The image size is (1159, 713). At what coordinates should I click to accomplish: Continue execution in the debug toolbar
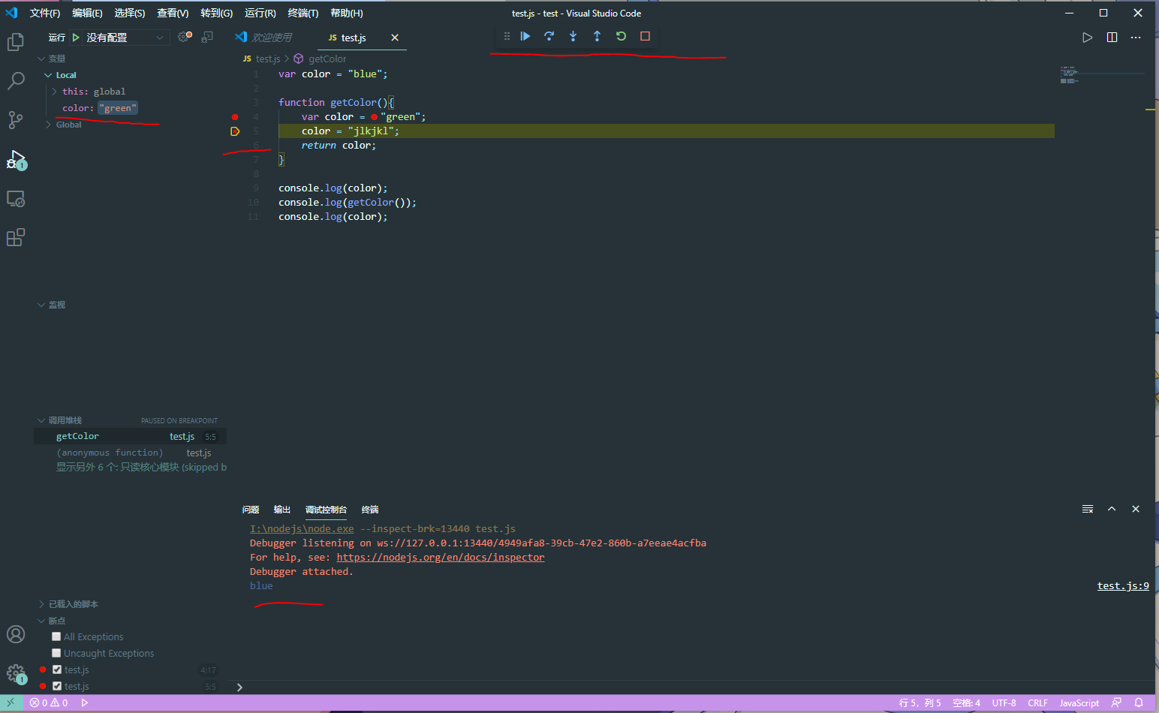pos(525,36)
